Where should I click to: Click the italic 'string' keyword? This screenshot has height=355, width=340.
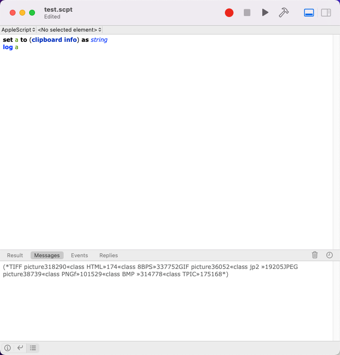pos(99,39)
